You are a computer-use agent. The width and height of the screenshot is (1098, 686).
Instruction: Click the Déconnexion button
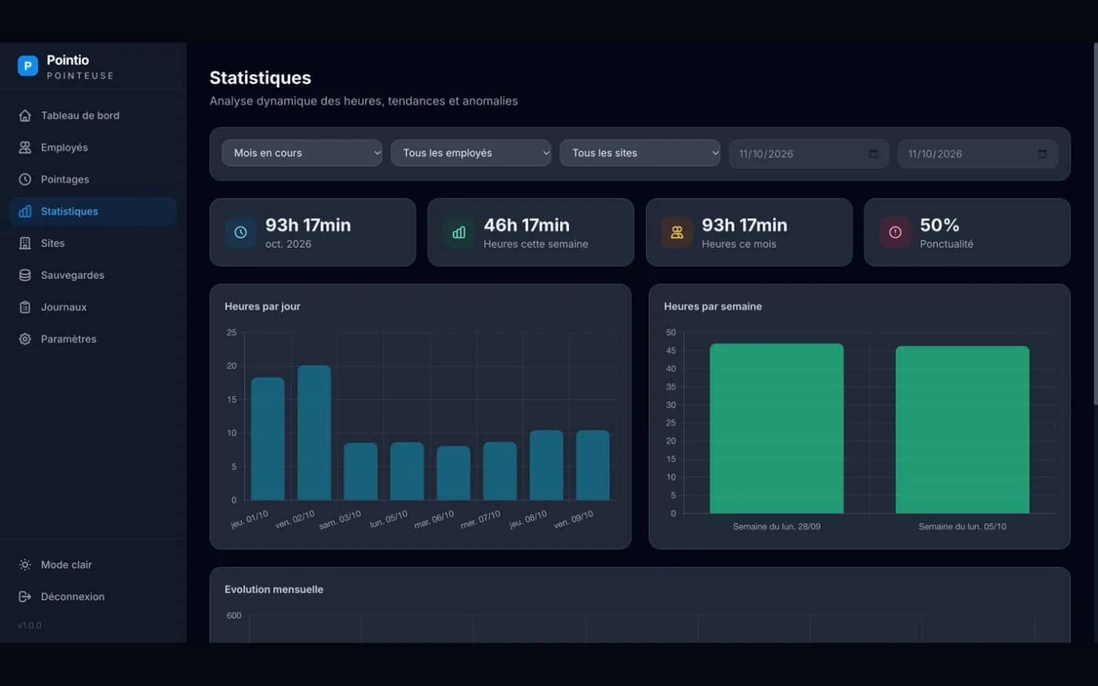(x=93, y=596)
